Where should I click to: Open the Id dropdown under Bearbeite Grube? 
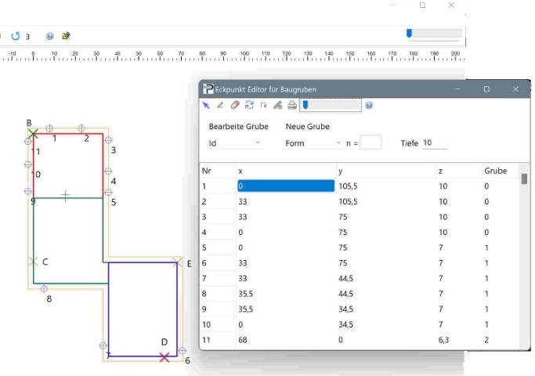tap(242, 143)
